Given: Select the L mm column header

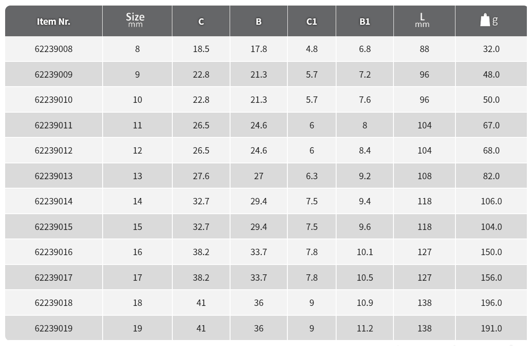Looking at the screenshot, I should coord(424,21).
